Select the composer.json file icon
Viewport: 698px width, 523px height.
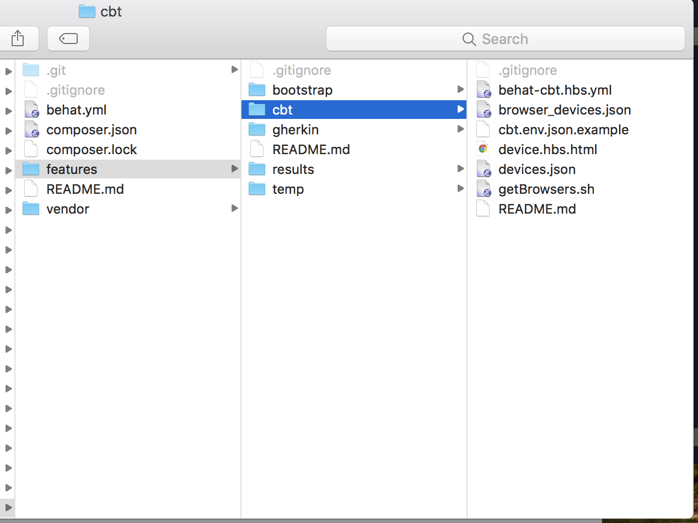pos(32,129)
